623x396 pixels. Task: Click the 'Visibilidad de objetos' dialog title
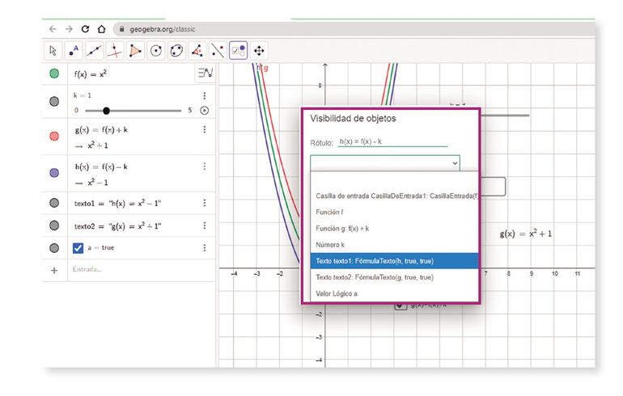click(x=353, y=119)
